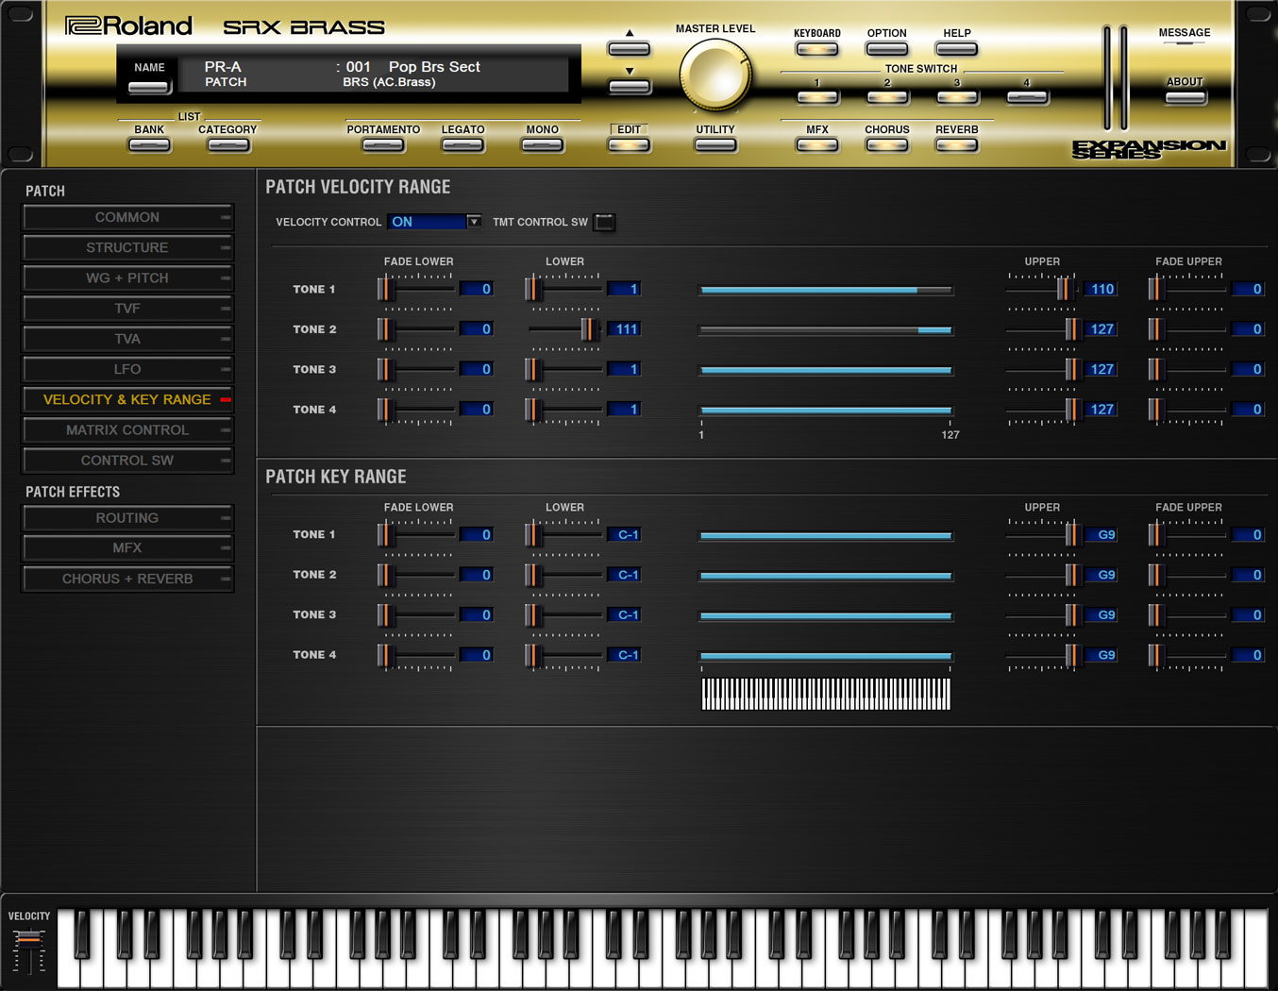Click the ABOUT button

point(1185,97)
